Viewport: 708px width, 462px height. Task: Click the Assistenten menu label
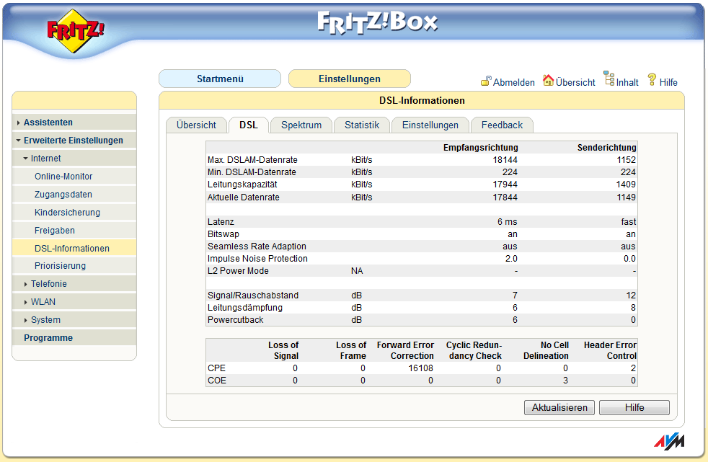coord(48,123)
